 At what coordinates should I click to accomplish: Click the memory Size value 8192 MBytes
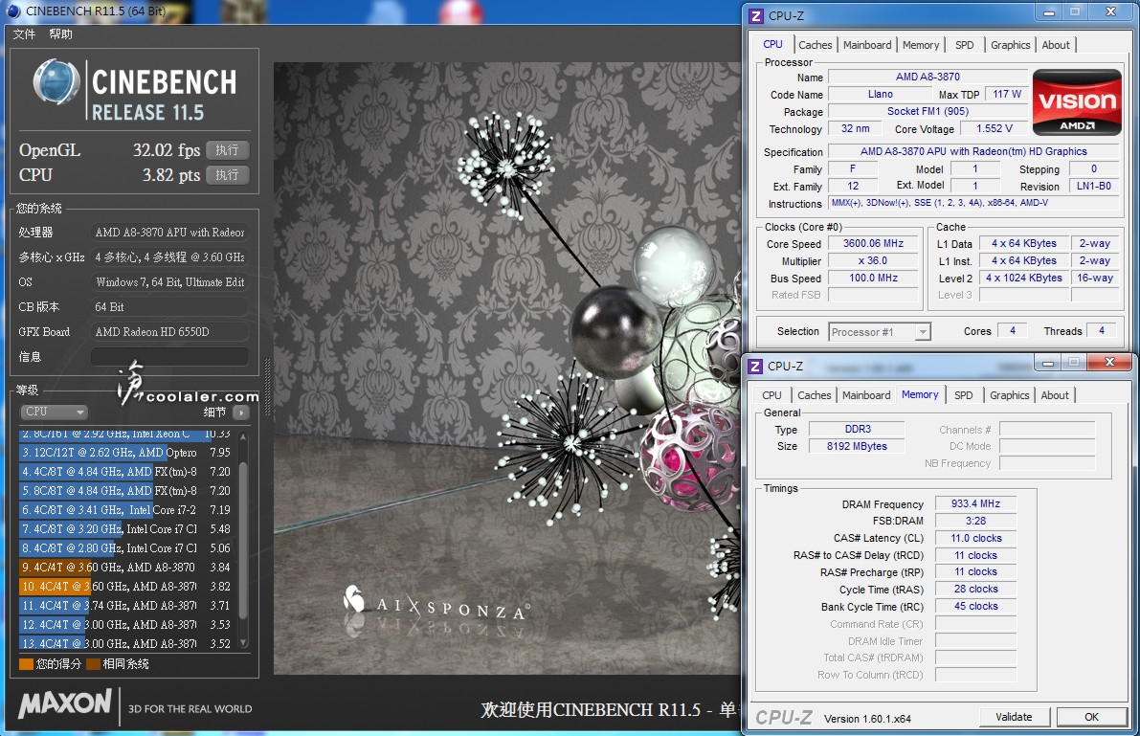tap(858, 446)
